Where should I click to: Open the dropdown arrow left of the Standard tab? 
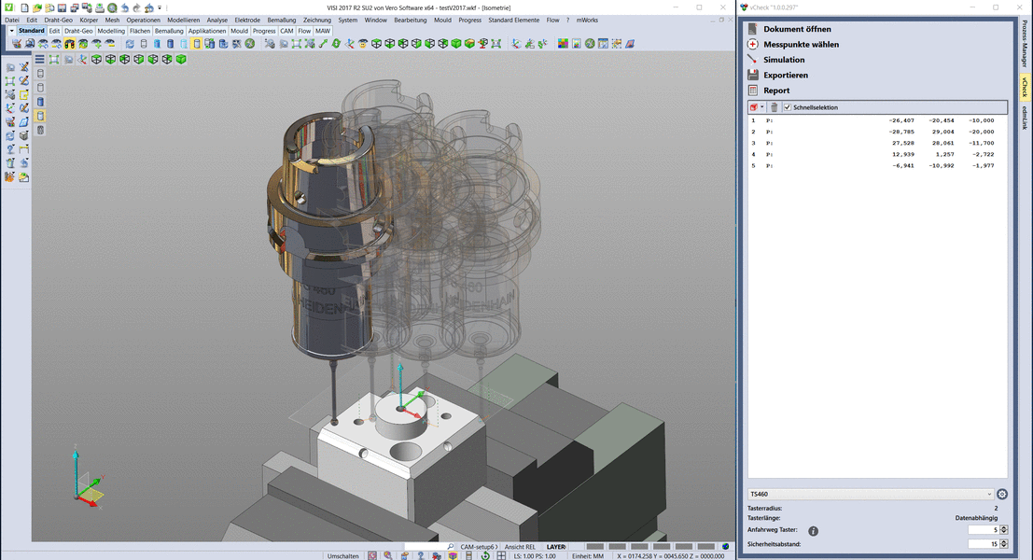coord(11,31)
